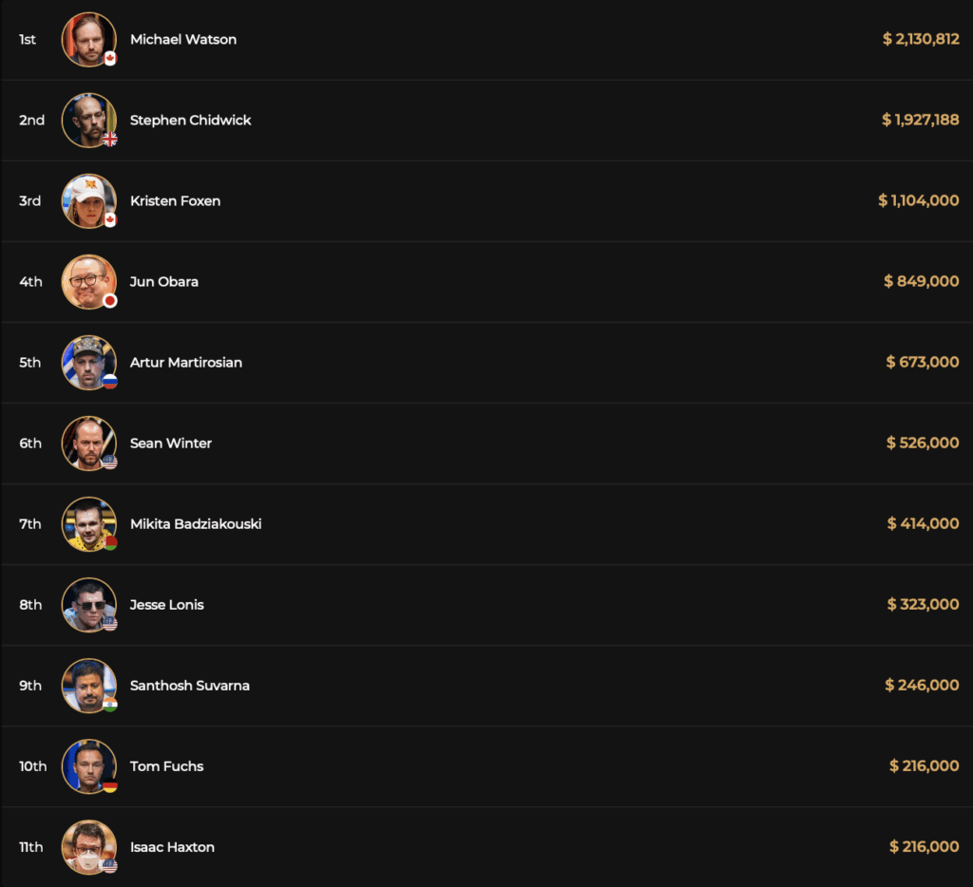Select Jun Obara's profile photo
973x887 pixels.
tap(88, 281)
